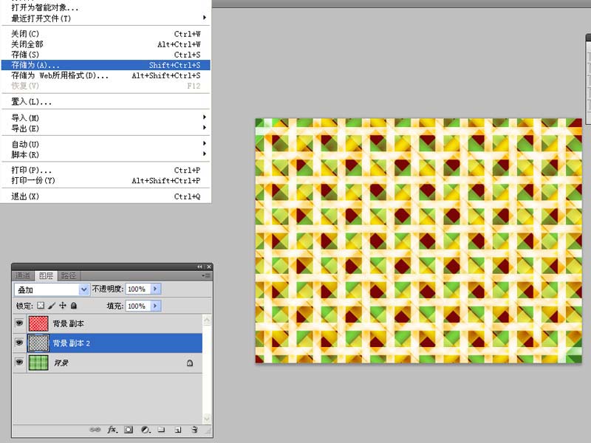The height and width of the screenshot is (443, 591).
Task: Create a new layer group folder
Action: tap(161, 430)
